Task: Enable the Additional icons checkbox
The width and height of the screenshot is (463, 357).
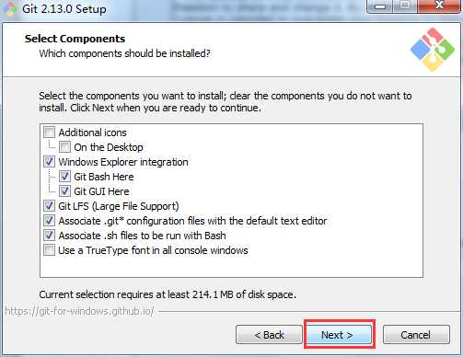Action: (x=49, y=132)
